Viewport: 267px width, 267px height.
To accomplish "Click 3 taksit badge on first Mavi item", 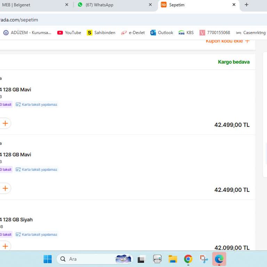I will pyautogui.click(x=6, y=105).
